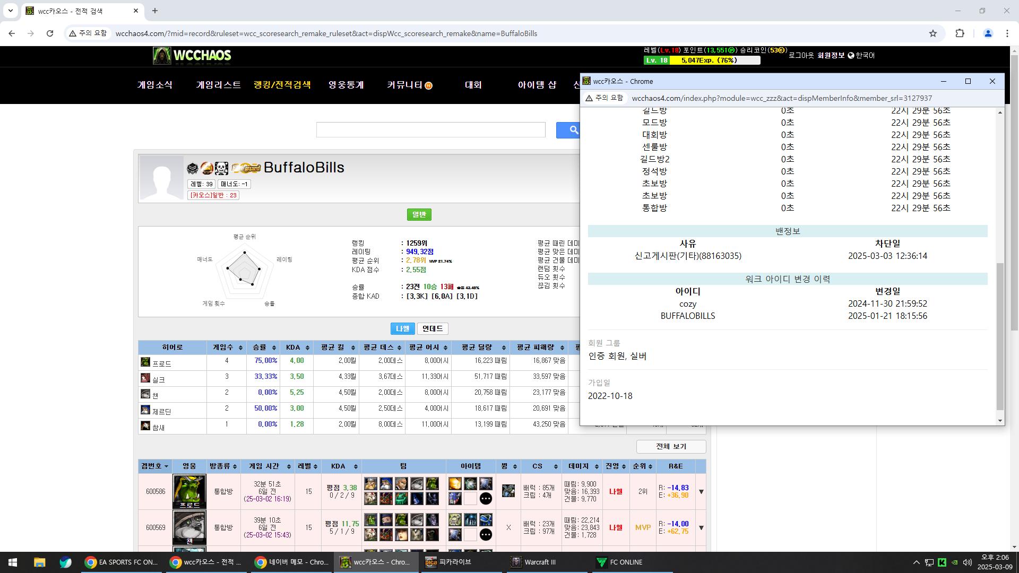Viewport: 1019px width, 573px height.
Task: Open hero portrait for game 600569
Action: [189, 527]
